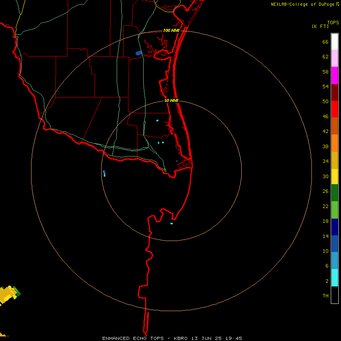Click the '[K FT]' units label
This screenshot has height=341, width=341.
[320, 26]
